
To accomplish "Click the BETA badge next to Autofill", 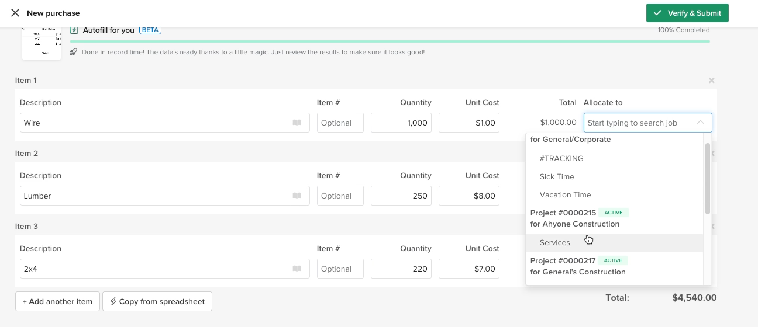I will 150,30.
